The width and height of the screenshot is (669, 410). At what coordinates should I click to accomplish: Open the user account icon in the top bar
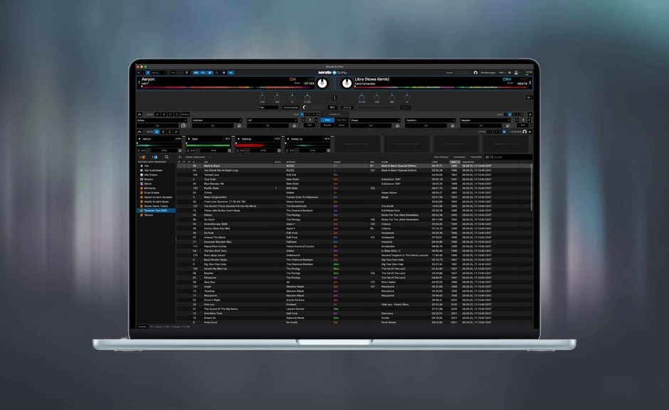coord(516,73)
